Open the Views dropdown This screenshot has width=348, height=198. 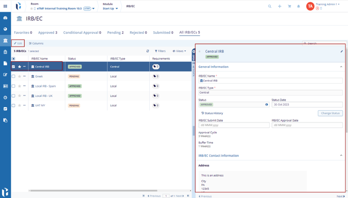pos(179,51)
